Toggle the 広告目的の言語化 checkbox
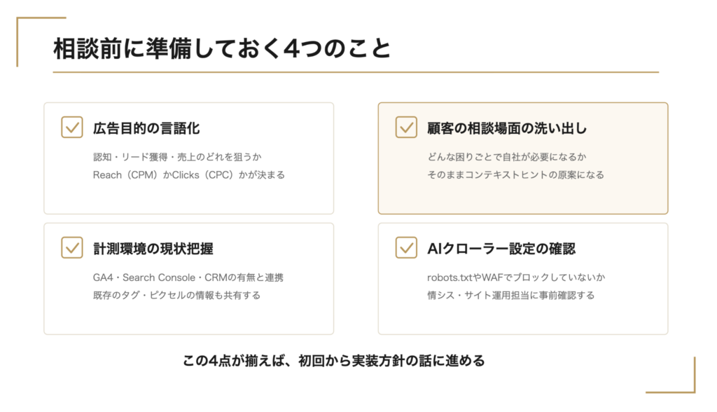The height and width of the screenshot is (412, 717). click(72, 128)
